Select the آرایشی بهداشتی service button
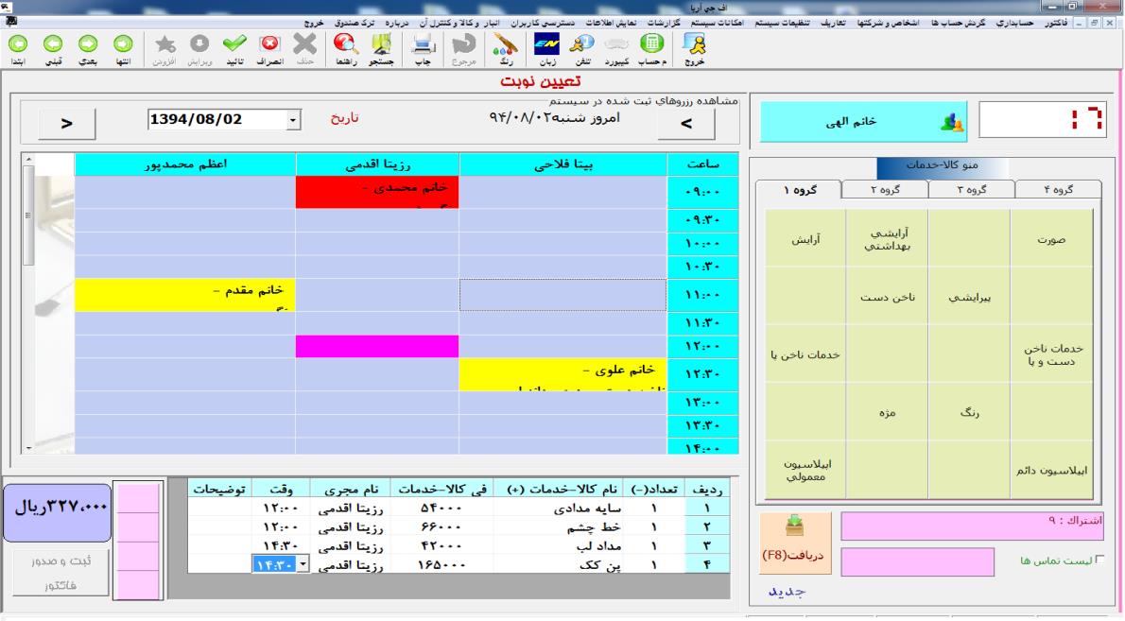Image resolution: width=1125 pixels, height=621 pixels. (888, 239)
